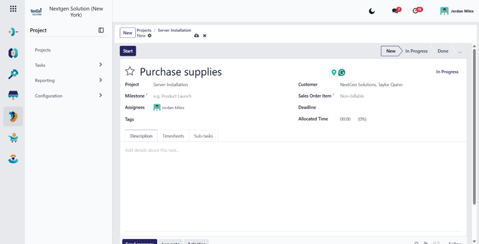Open the teal eye-shaped app icon in the sidebar

pyautogui.click(x=13, y=159)
